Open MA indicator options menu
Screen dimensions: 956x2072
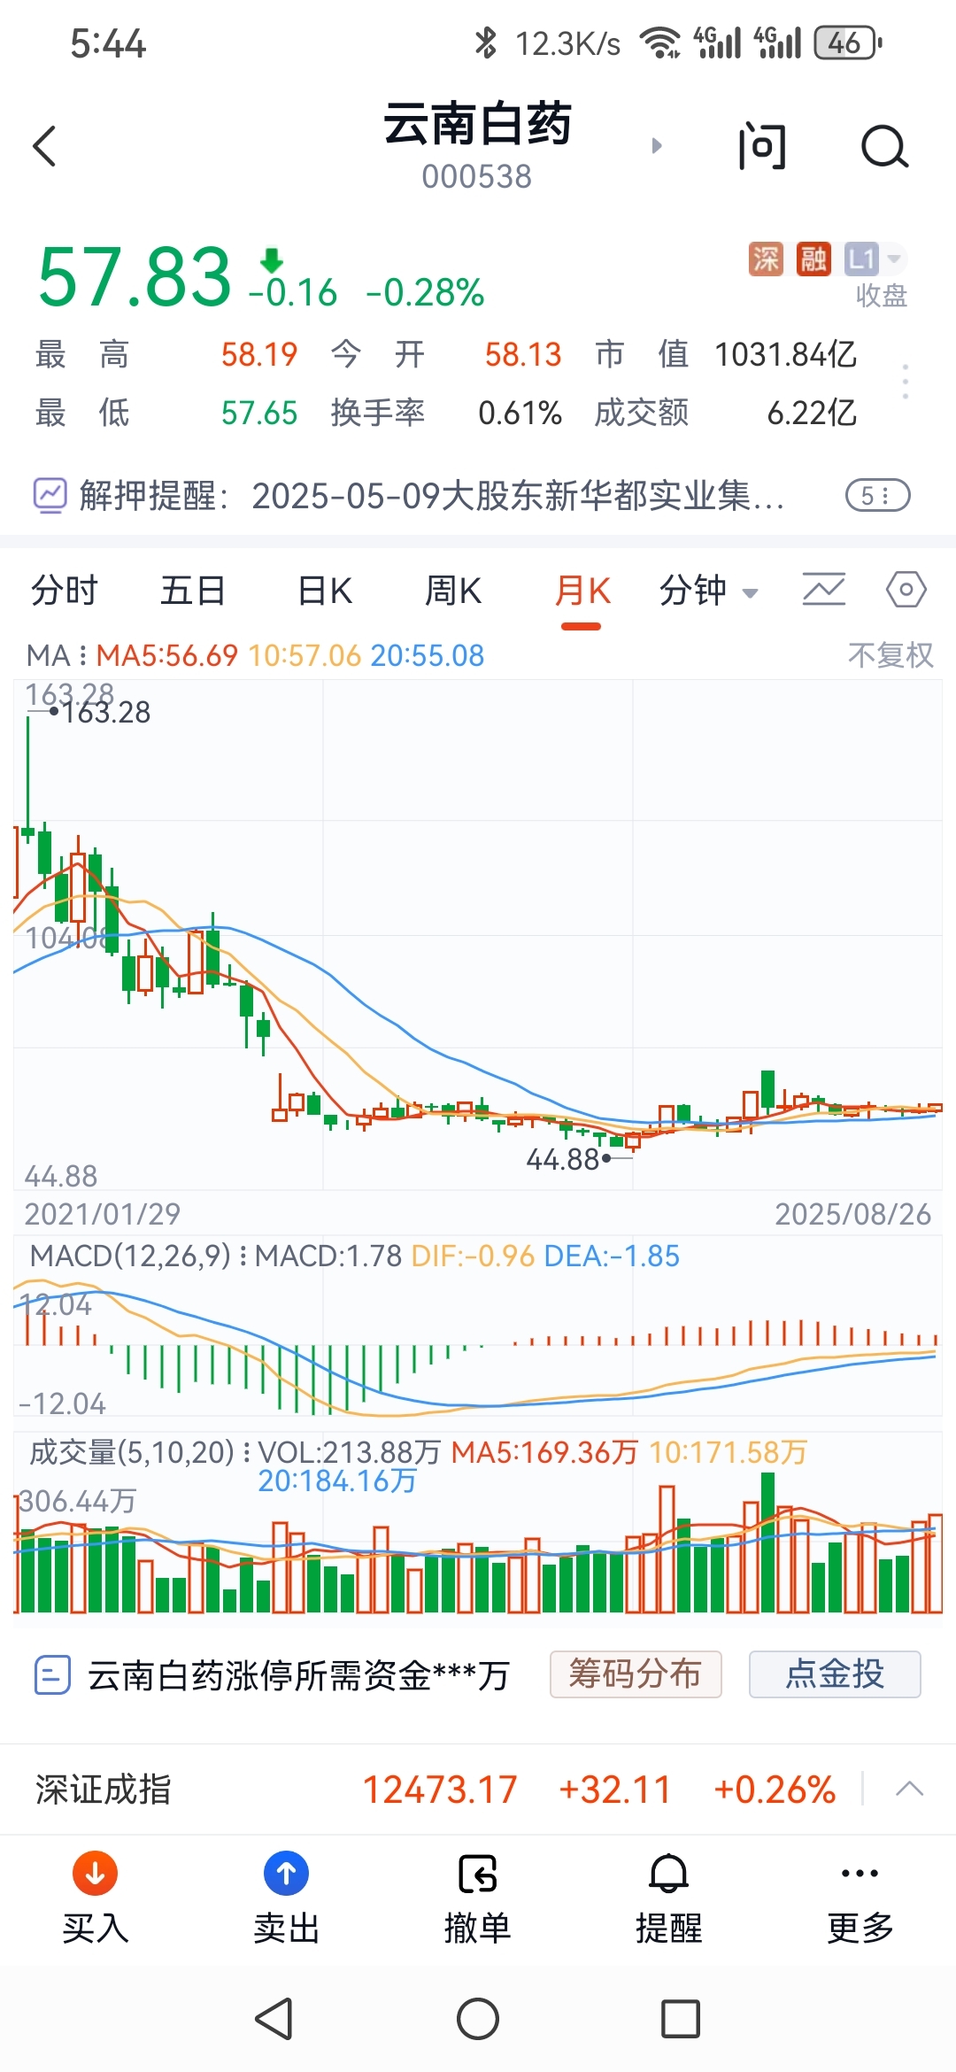57,655
